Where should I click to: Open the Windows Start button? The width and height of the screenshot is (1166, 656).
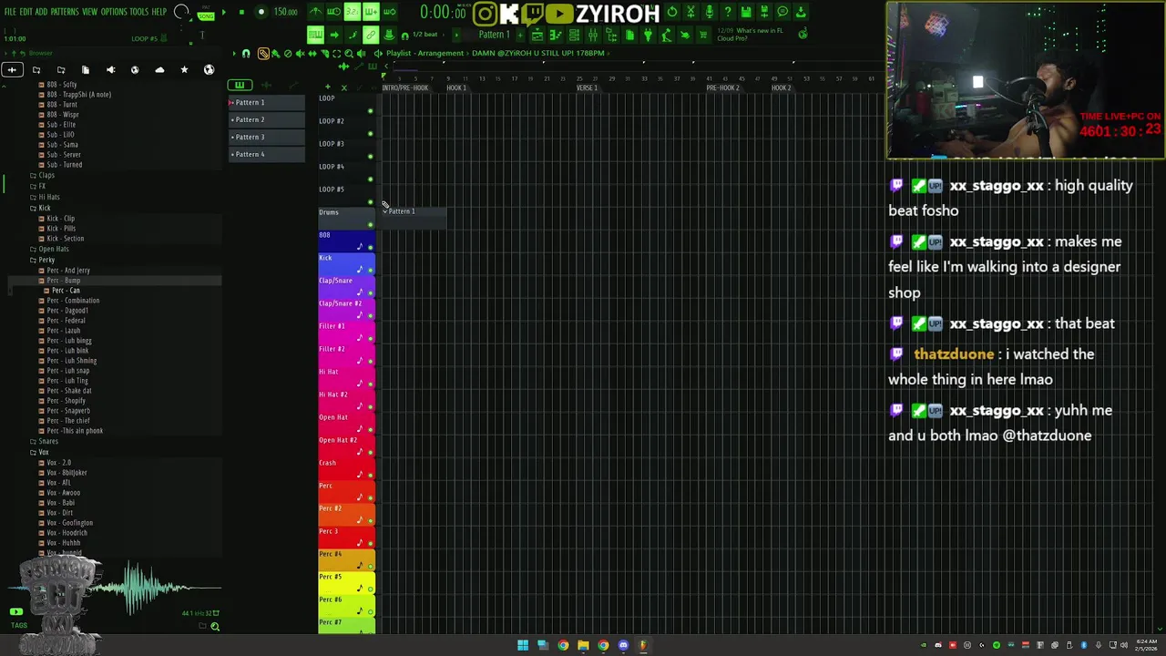(523, 645)
